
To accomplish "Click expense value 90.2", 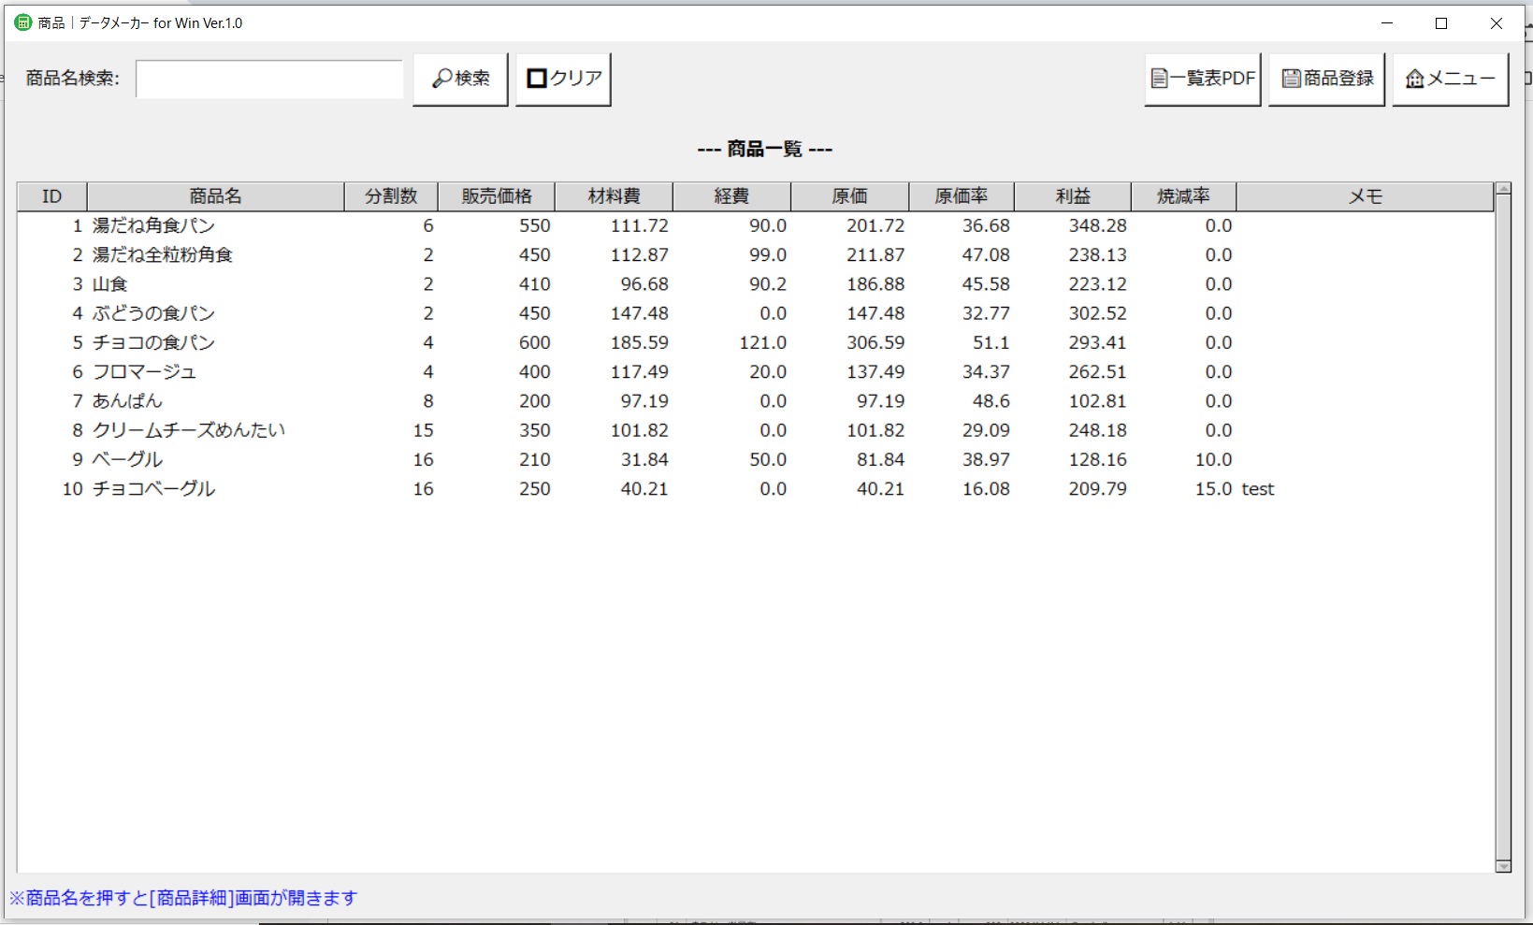I will tap(768, 283).
